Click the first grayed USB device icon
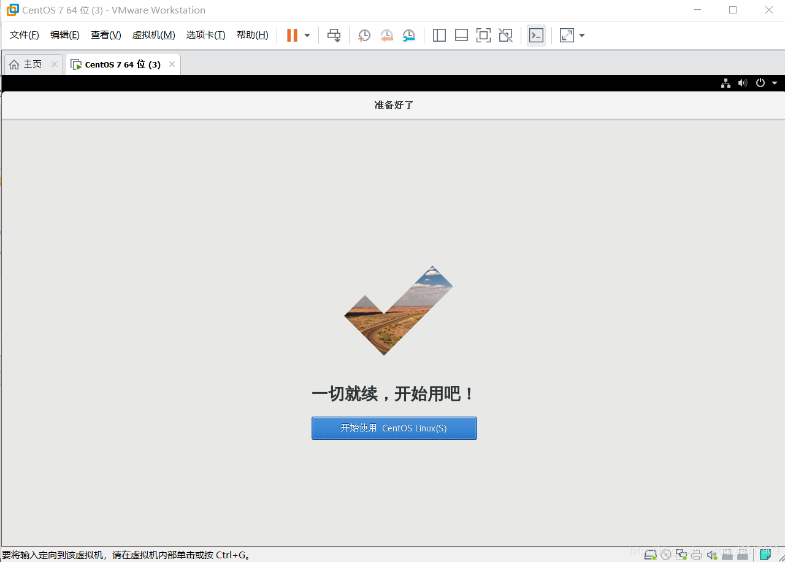This screenshot has height=562, width=785. [727, 555]
